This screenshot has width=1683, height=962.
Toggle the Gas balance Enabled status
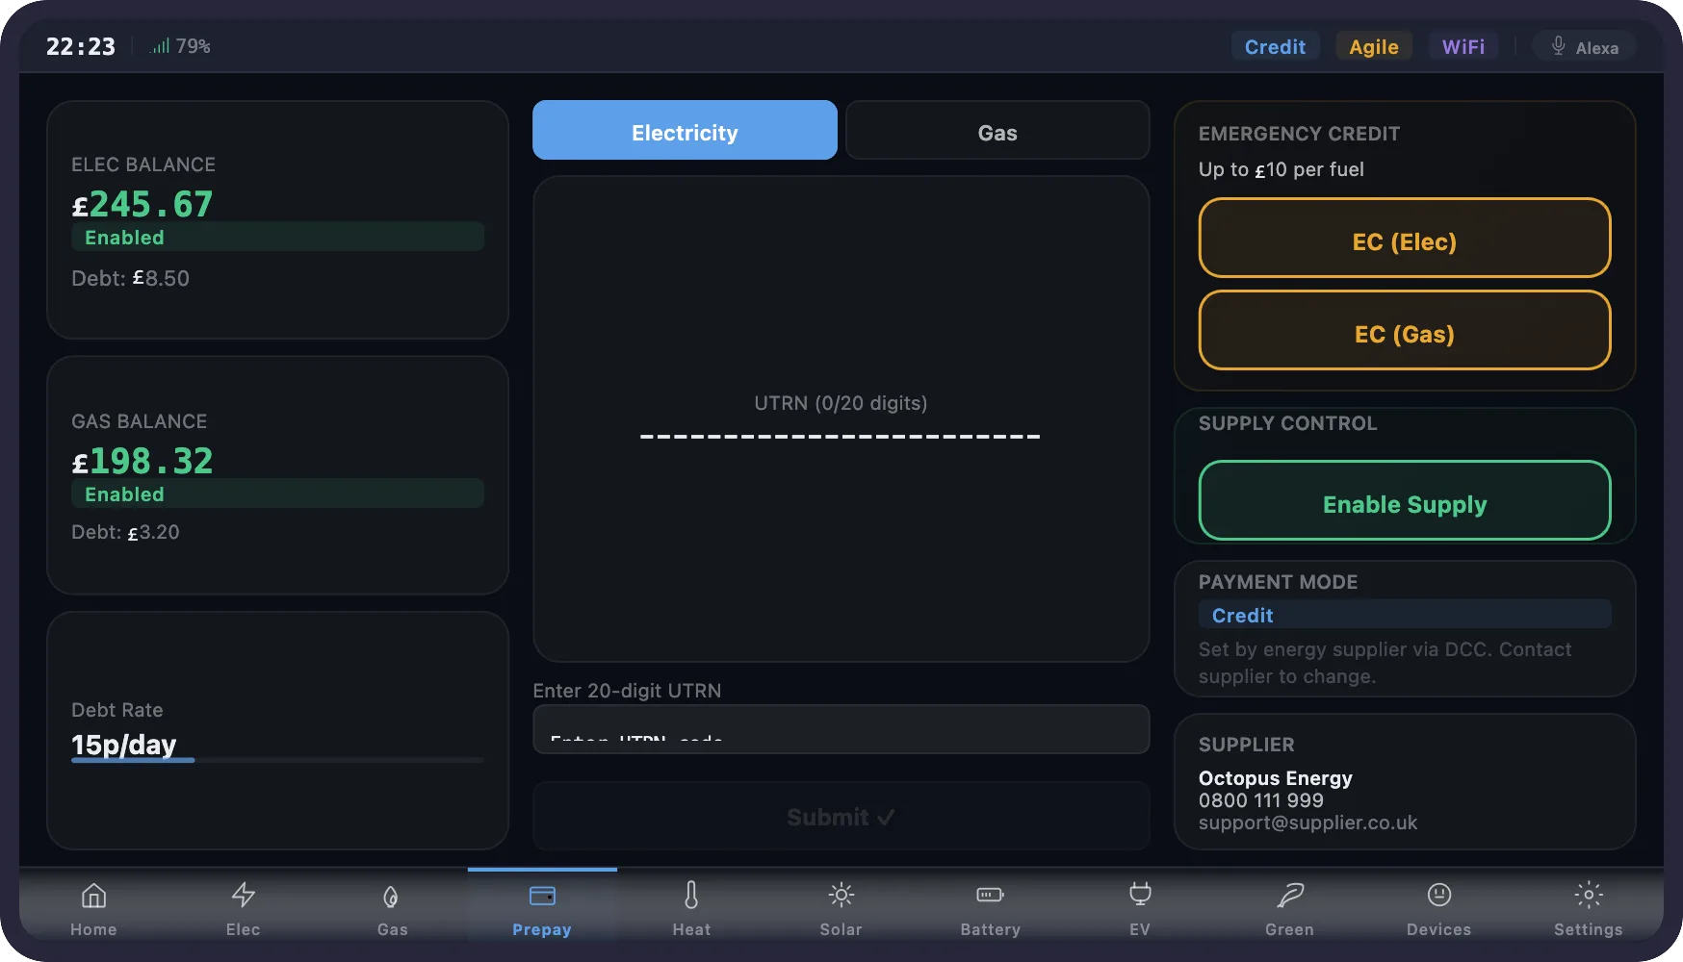tap(277, 494)
